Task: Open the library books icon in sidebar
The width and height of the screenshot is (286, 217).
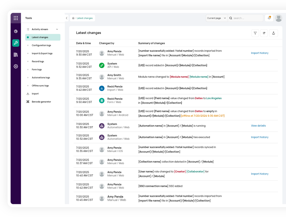Action: 16,55
